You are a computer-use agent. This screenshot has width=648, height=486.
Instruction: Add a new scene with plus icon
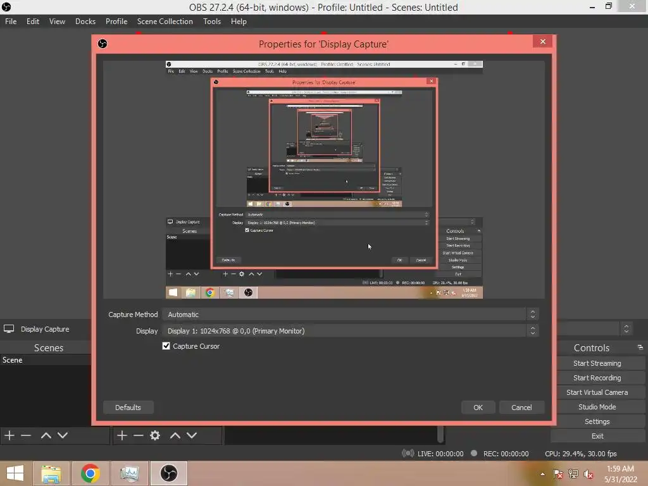(x=9, y=435)
